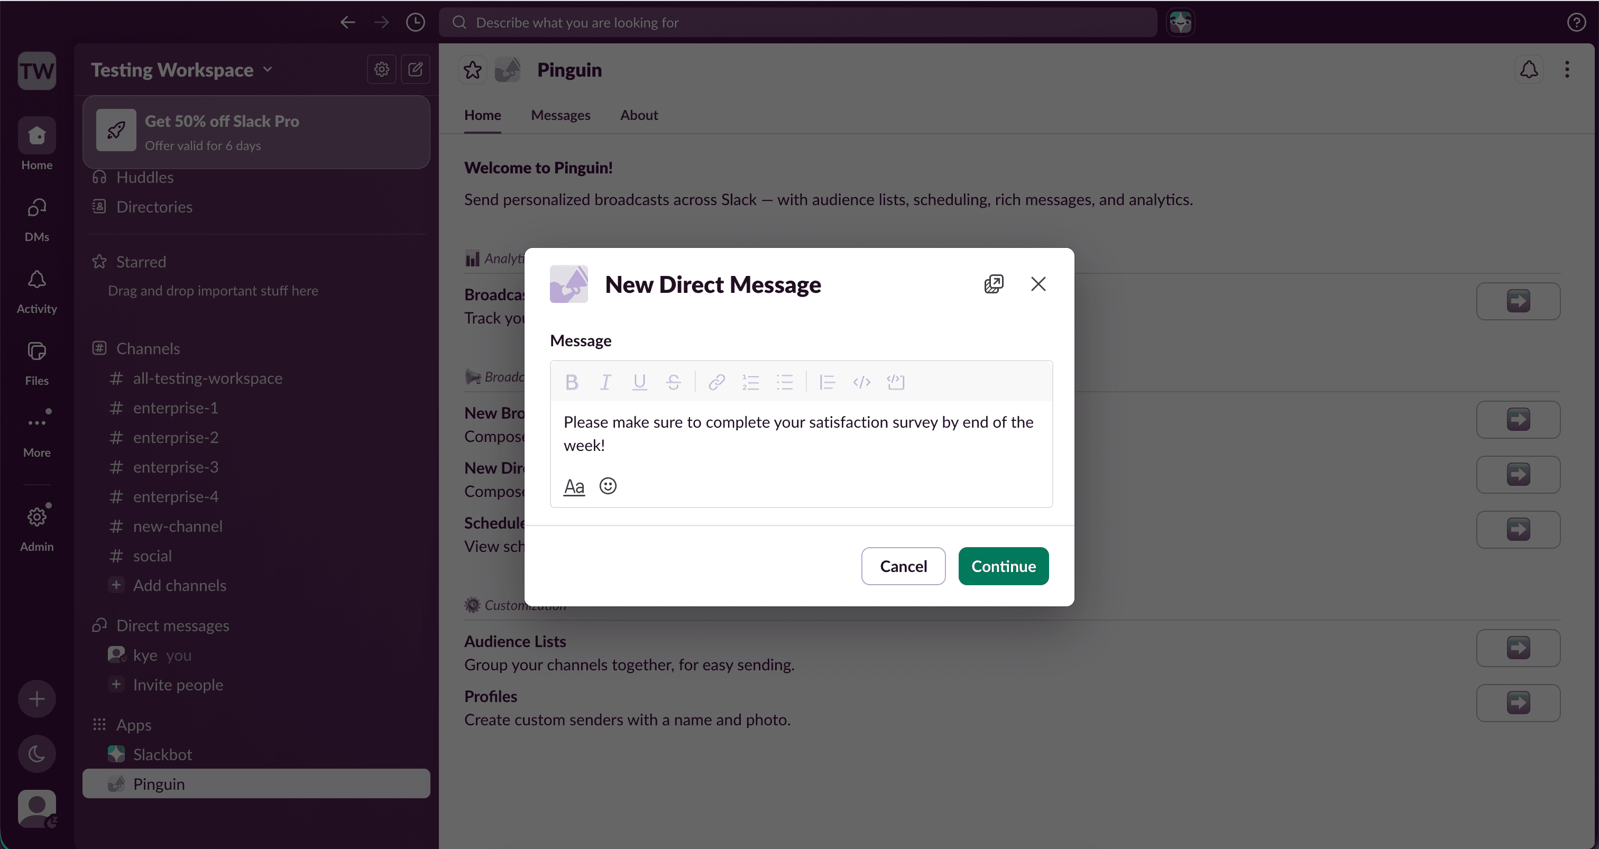The width and height of the screenshot is (1599, 849).
Task: Open the user profile avatar
Action: [x=37, y=808]
